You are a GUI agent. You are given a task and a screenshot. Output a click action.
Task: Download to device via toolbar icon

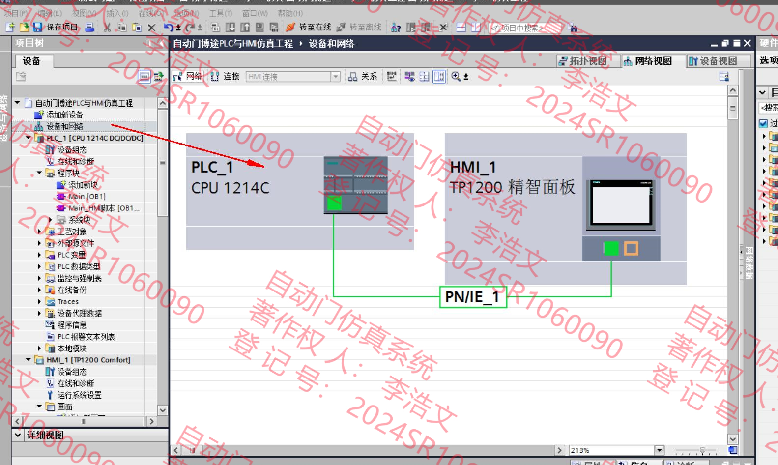[x=230, y=28]
